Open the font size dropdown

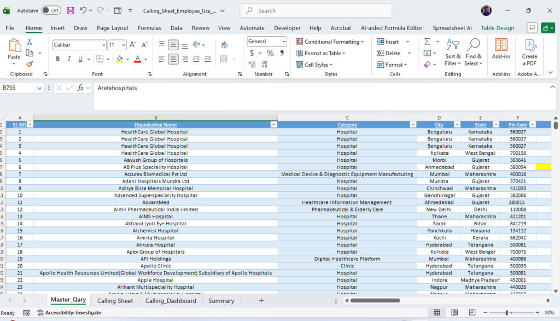click(x=124, y=45)
